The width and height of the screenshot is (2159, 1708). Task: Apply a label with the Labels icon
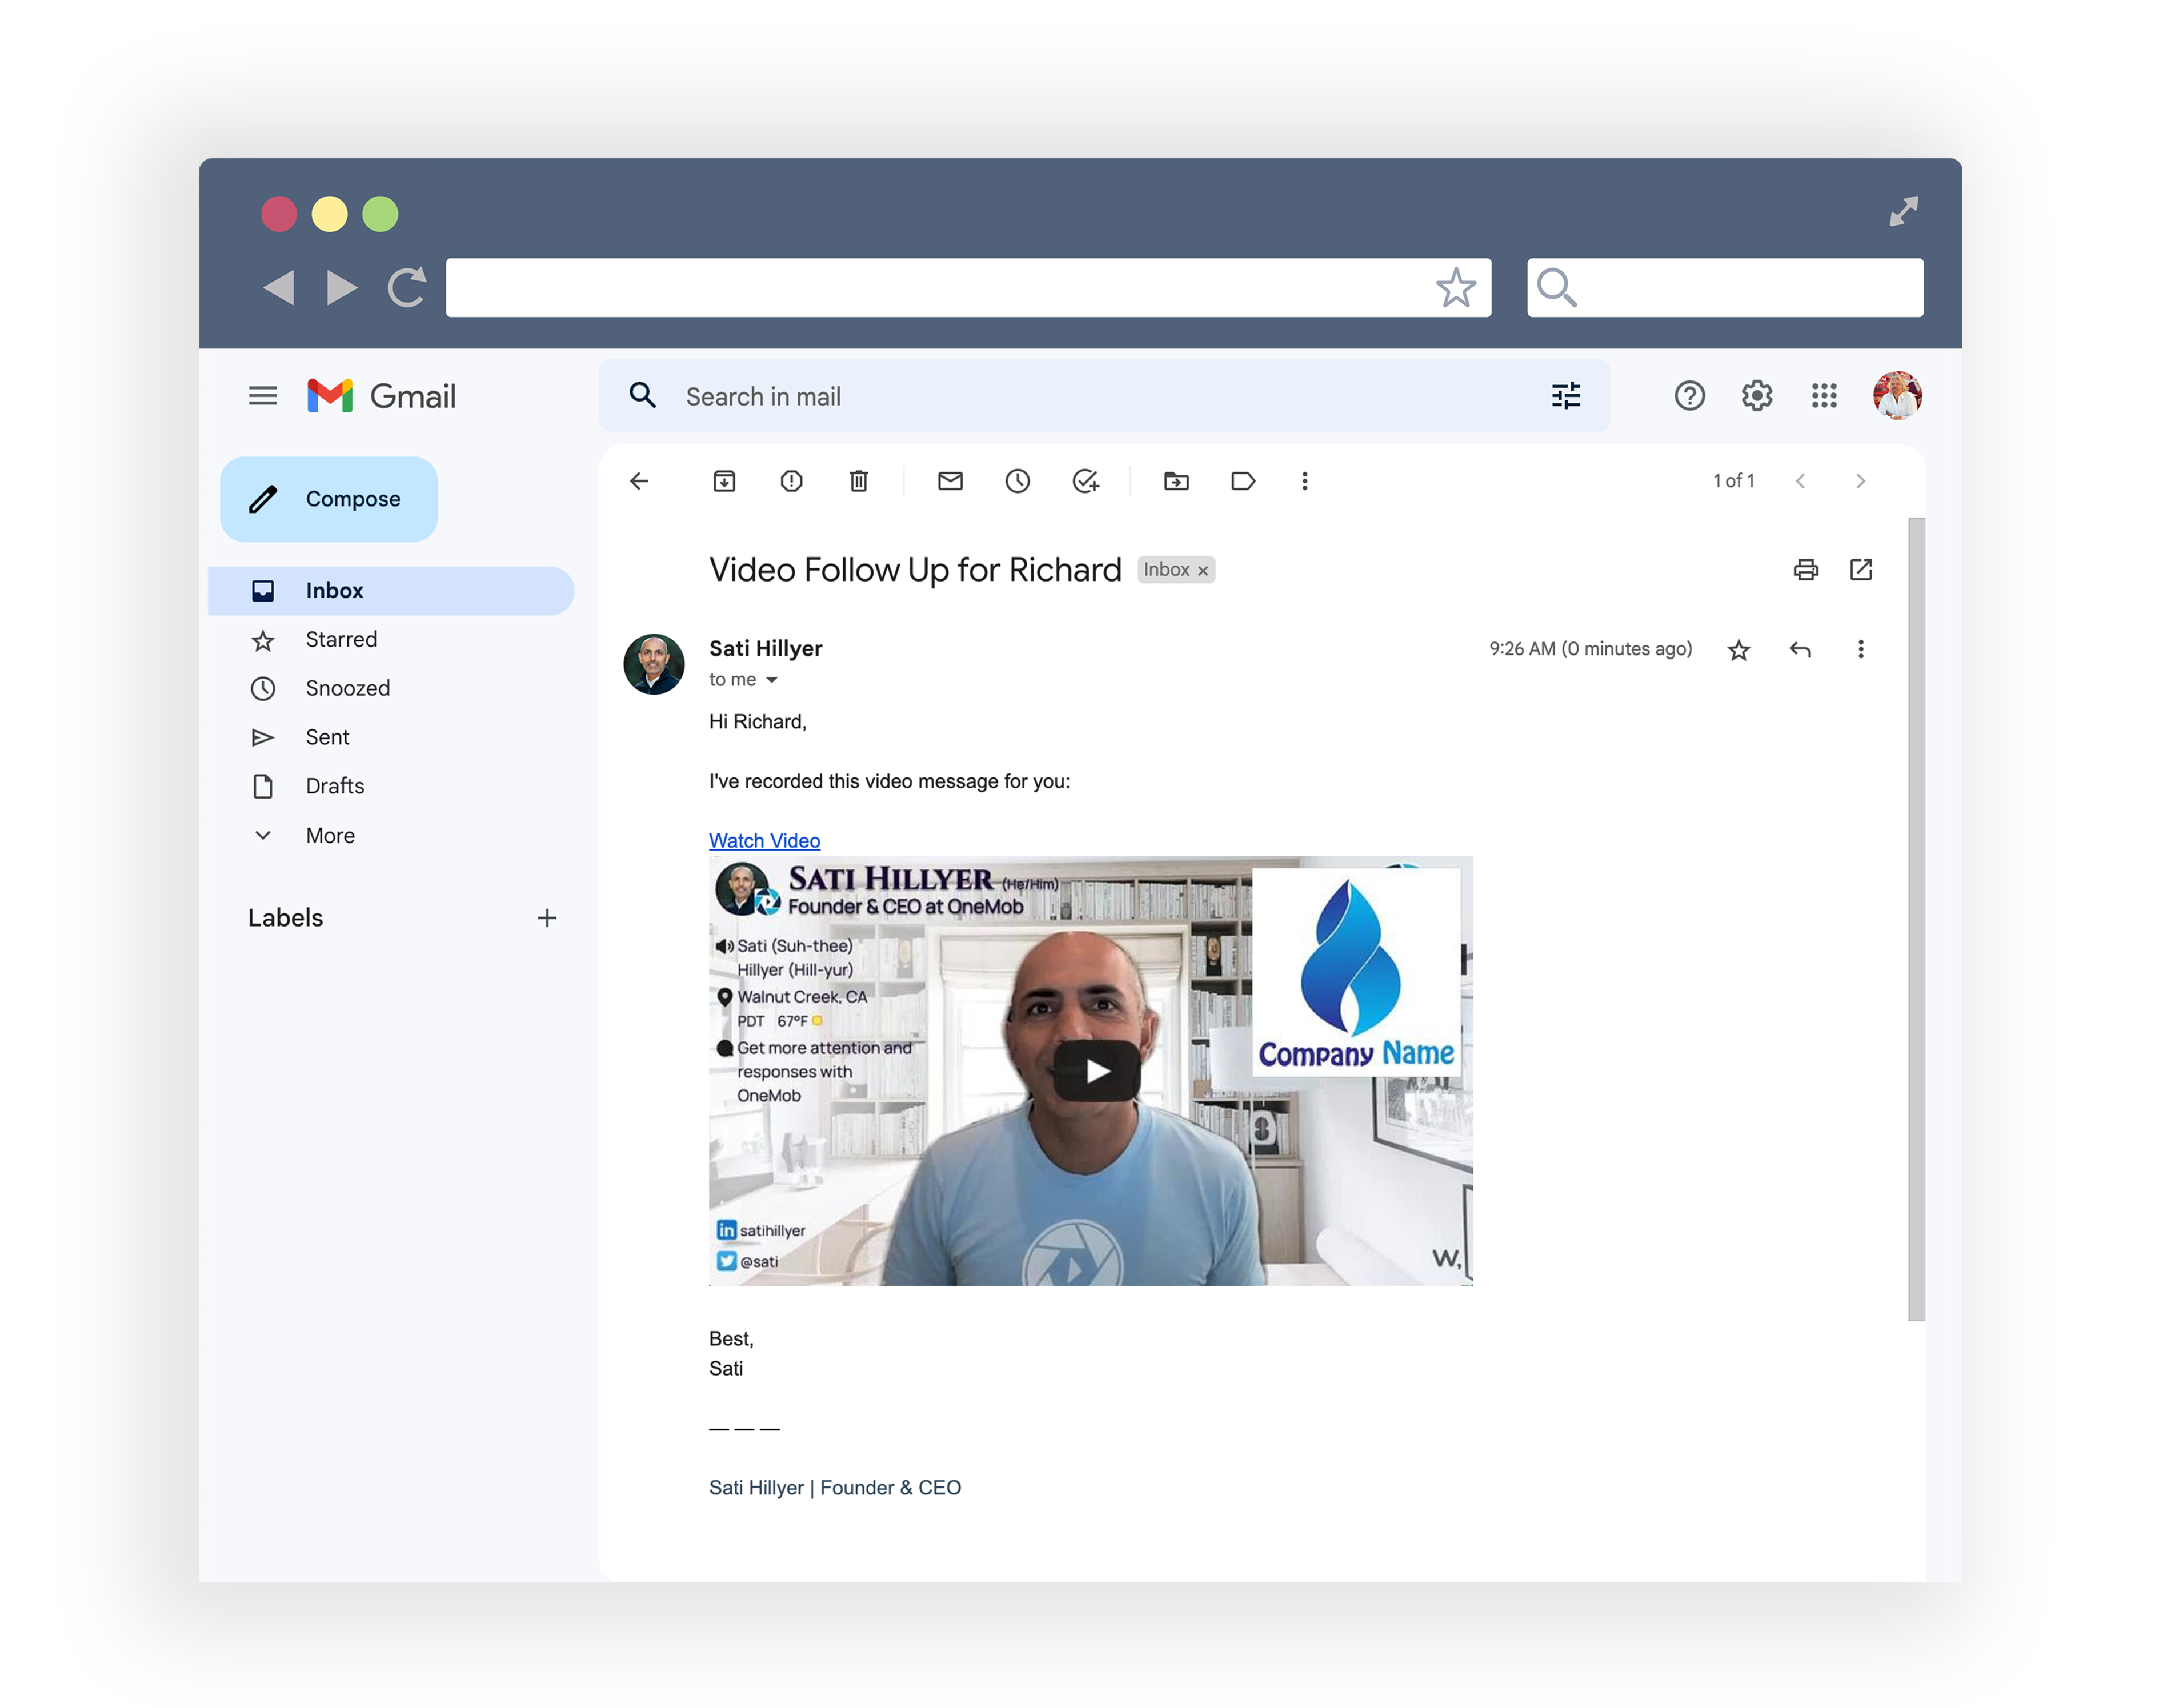point(1243,481)
